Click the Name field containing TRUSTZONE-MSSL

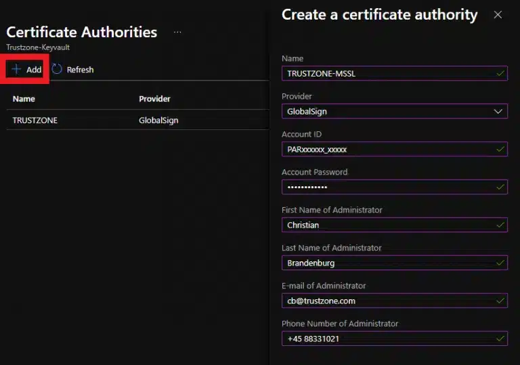pos(394,73)
